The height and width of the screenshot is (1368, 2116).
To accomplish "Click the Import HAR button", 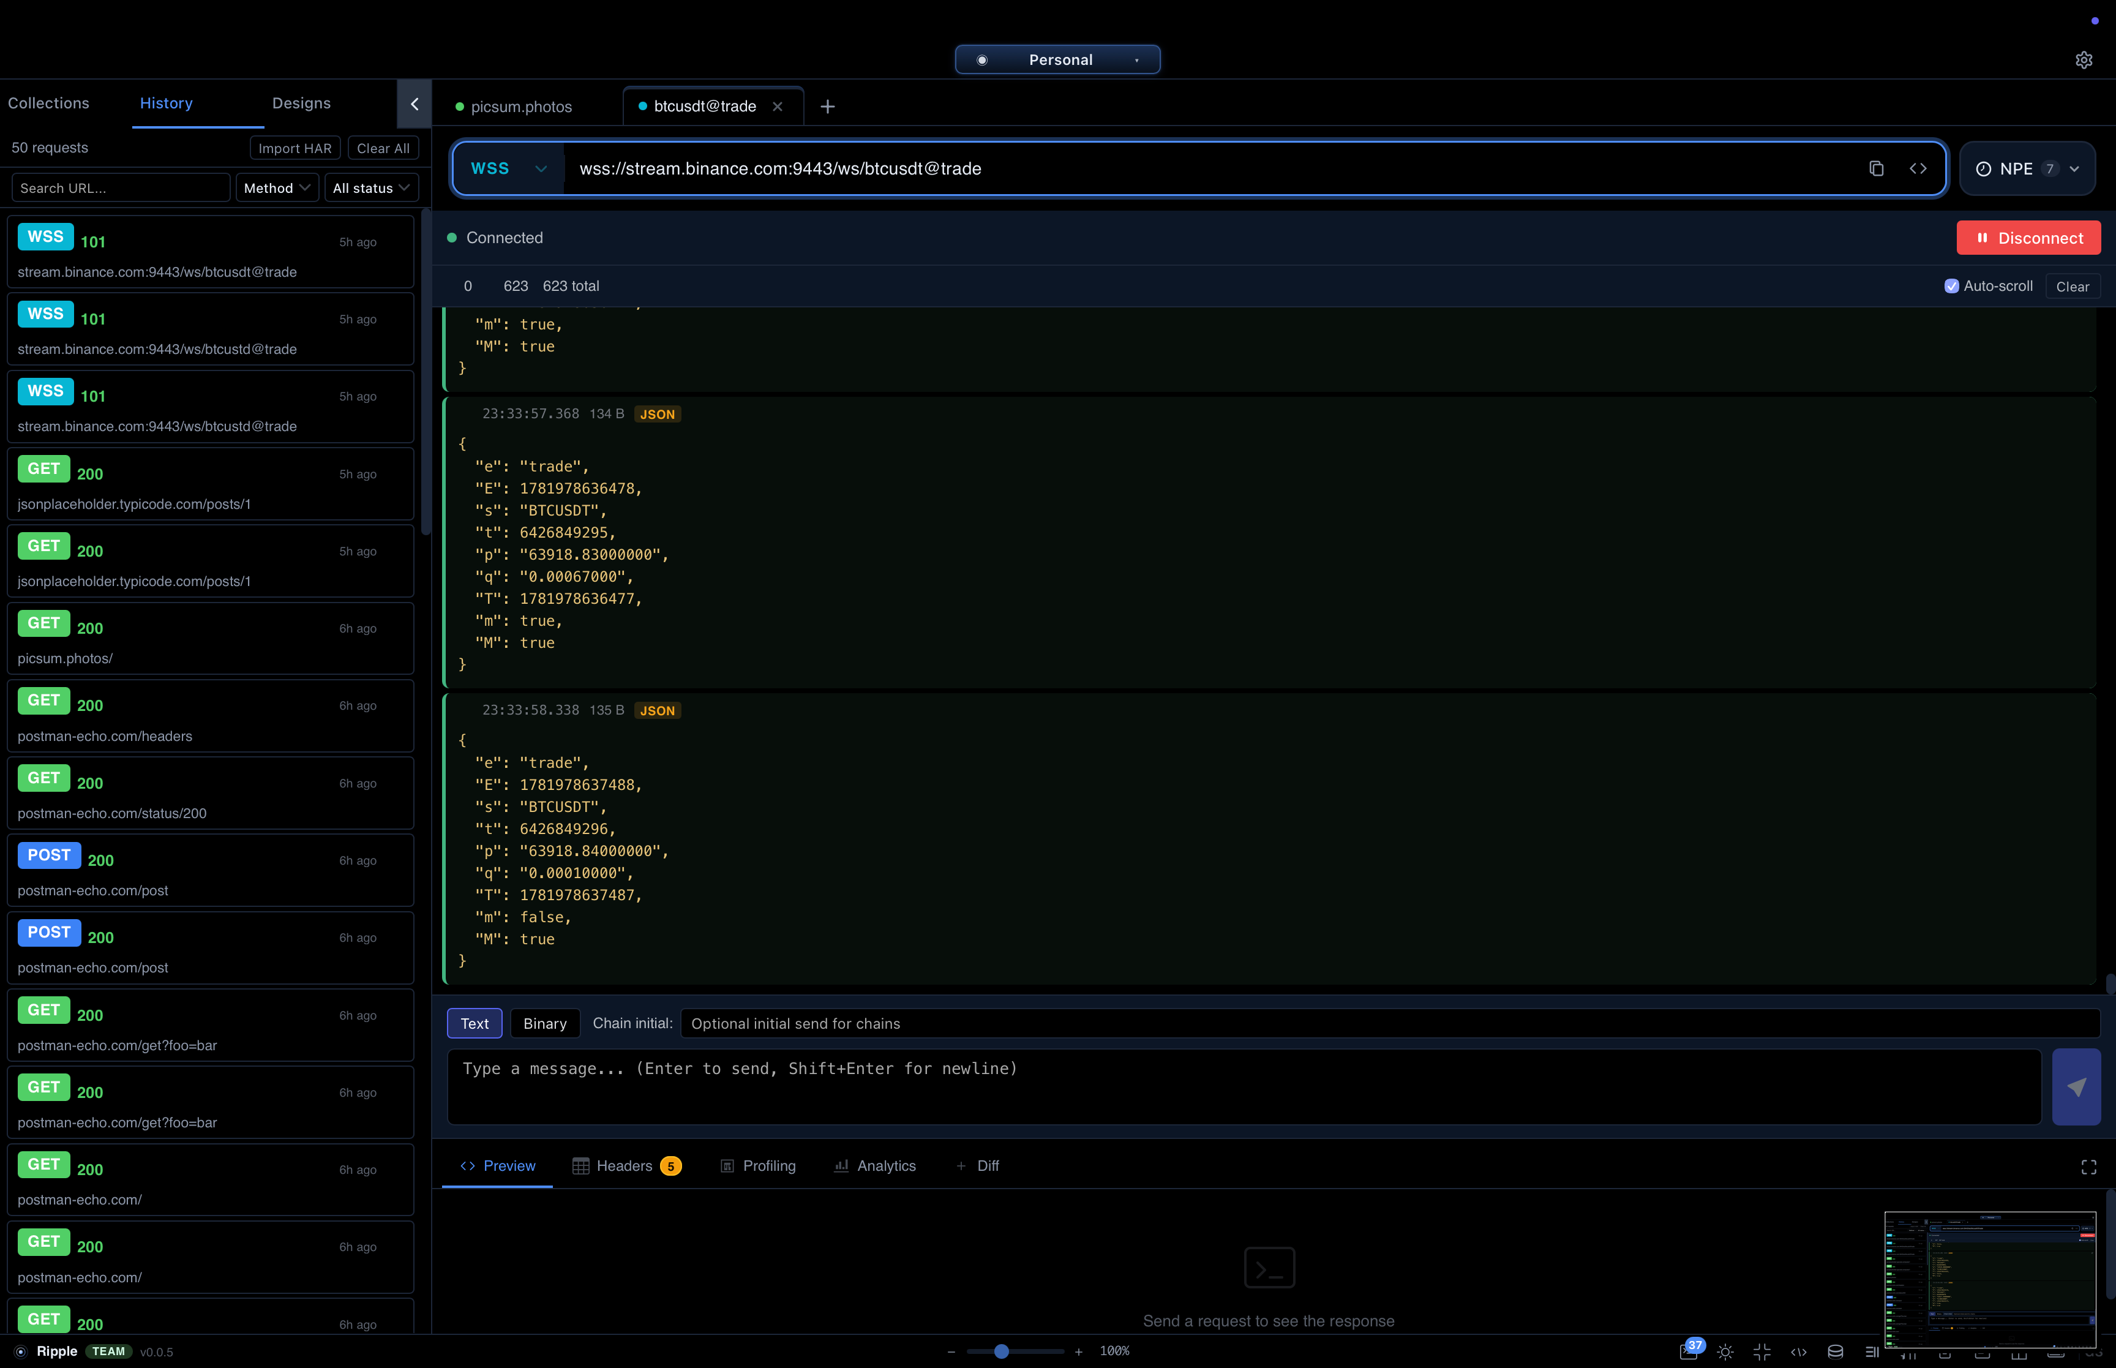I will [295, 148].
